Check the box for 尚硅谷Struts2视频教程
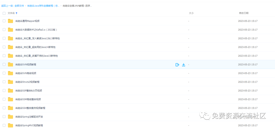 (4, 82)
